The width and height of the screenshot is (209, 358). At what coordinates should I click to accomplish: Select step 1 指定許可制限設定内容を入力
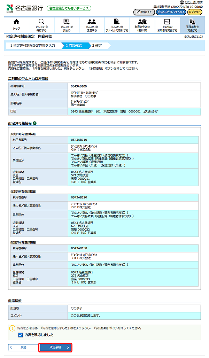[32, 45]
